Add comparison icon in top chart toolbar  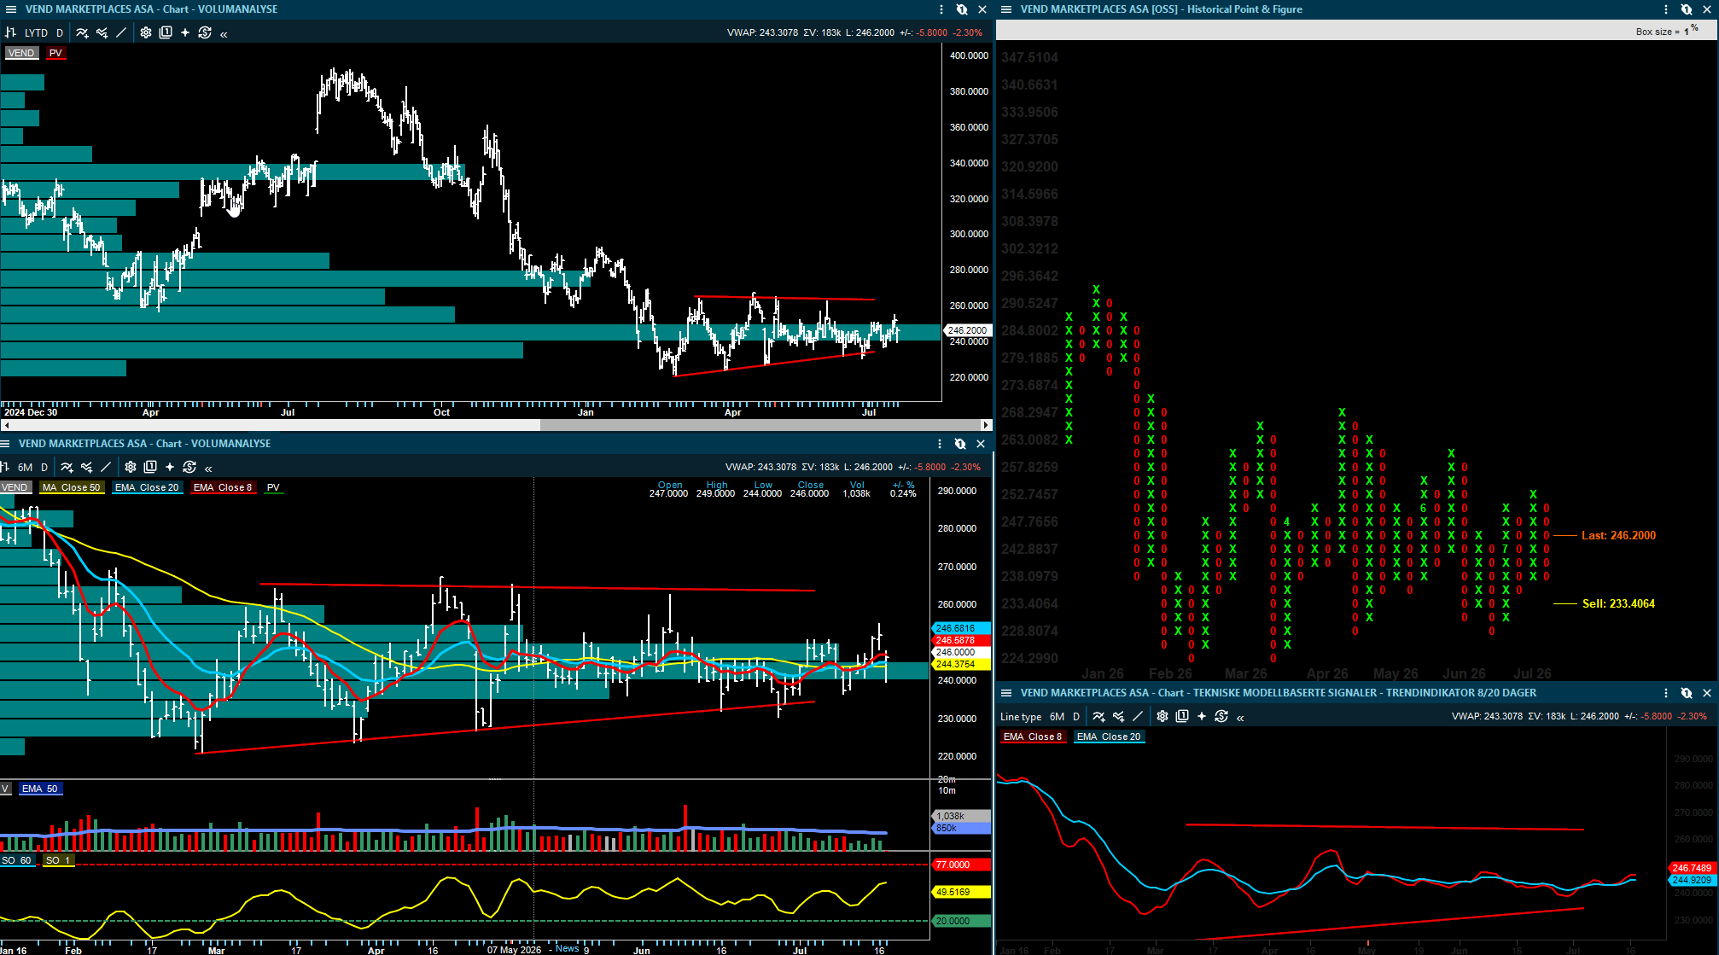point(102,32)
